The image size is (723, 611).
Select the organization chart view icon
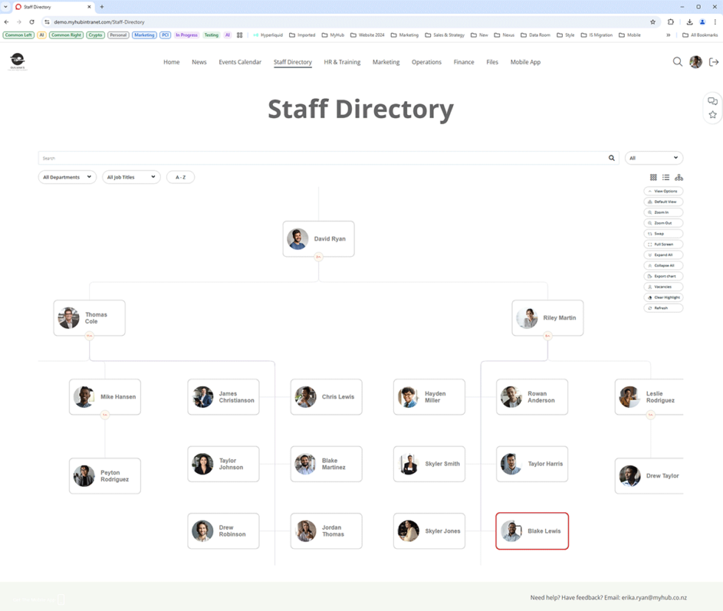(679, 177)
